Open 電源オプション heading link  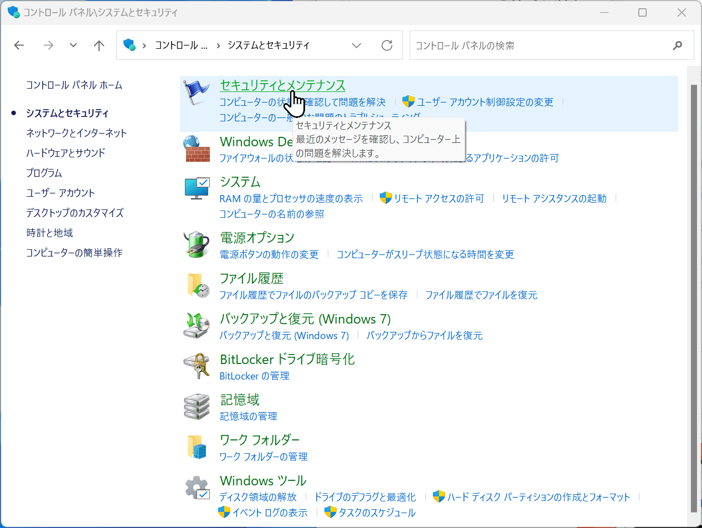pyautogui.click(x=257, y=238)
